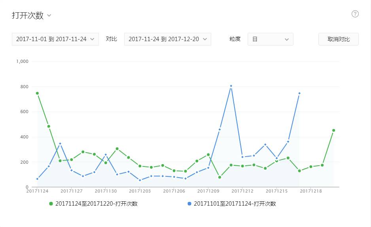Select the first green data point near 750
The height and width of the screenshot is (227, 371).
[38, 93]
